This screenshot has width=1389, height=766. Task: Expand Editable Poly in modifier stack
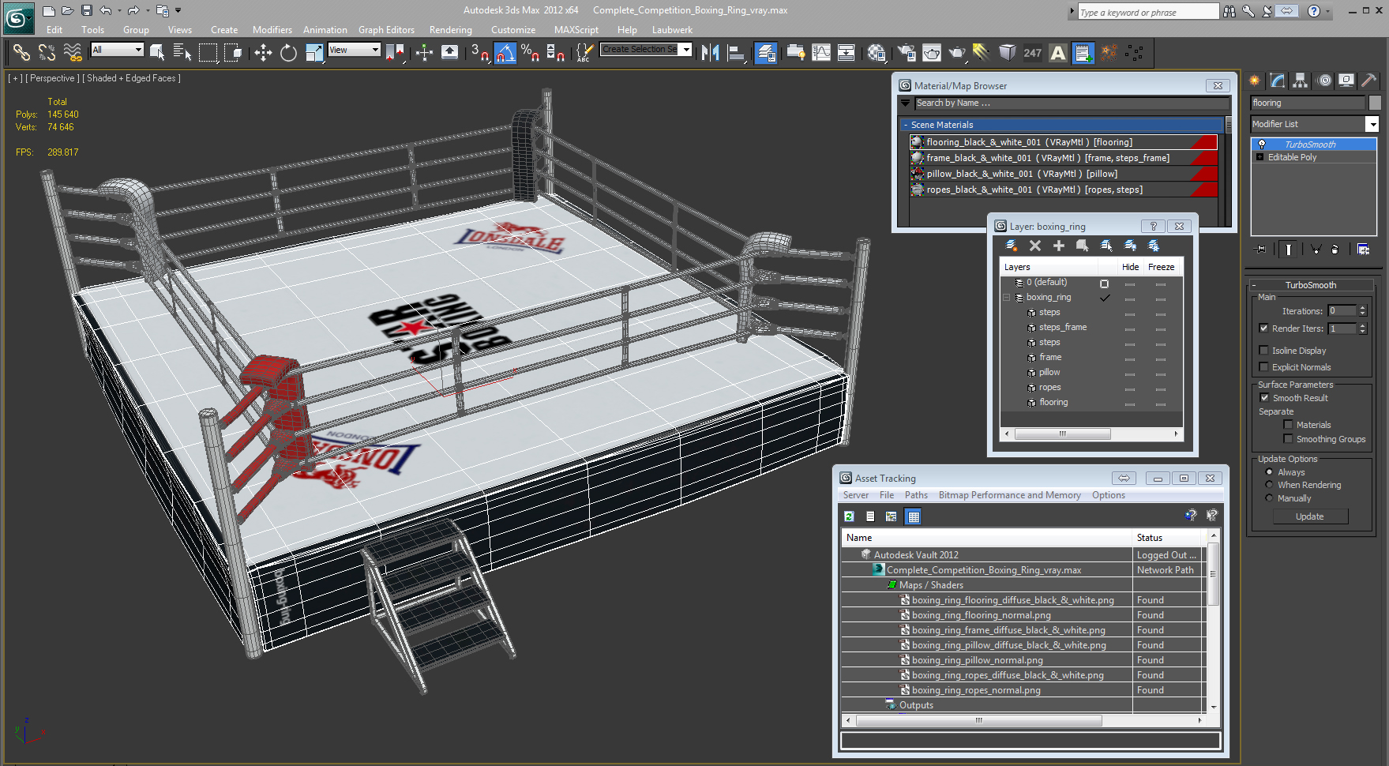(1259, 157)
